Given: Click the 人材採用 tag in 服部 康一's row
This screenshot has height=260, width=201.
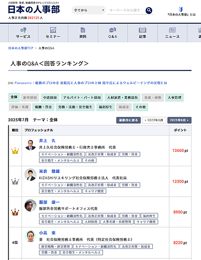Looking at the screenshot, I should point(91,222).
